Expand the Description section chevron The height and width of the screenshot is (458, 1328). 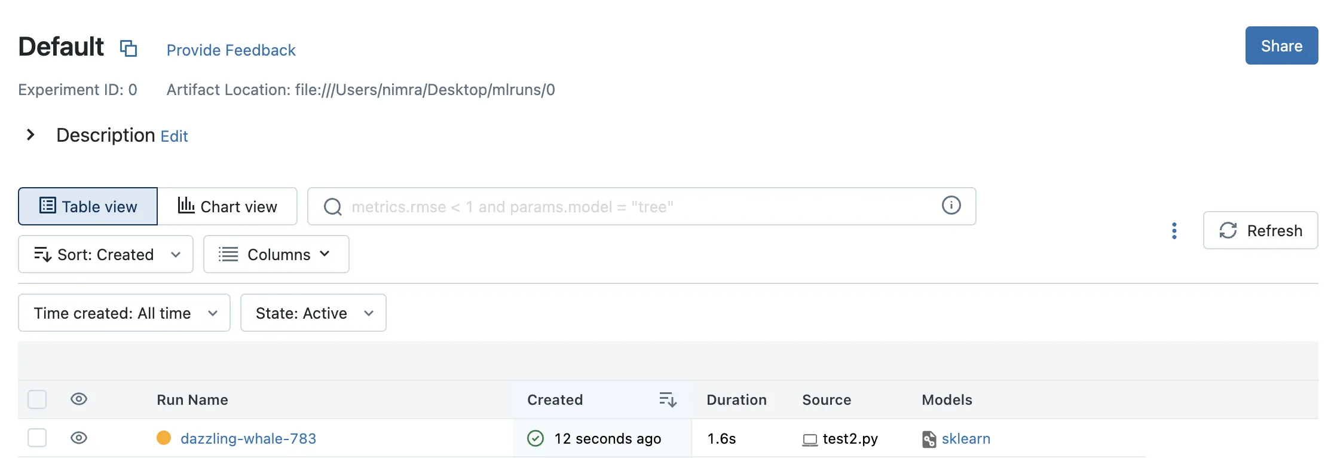(x=30, y=135)
